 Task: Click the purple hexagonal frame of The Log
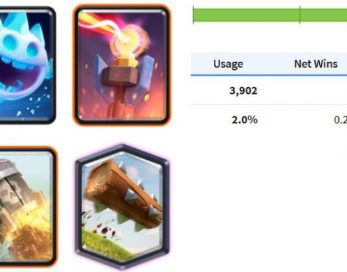(78, 207)
